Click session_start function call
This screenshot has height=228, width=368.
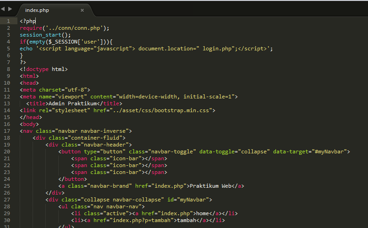pos(45,35)
